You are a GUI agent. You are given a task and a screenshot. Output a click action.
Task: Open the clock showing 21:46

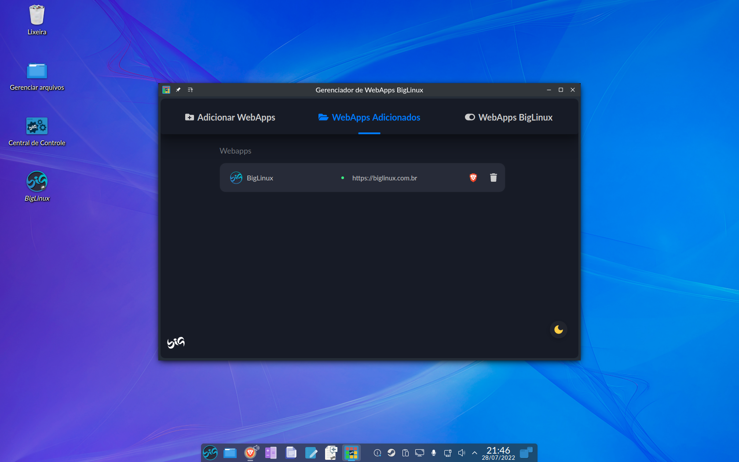[x=498, y=453]
